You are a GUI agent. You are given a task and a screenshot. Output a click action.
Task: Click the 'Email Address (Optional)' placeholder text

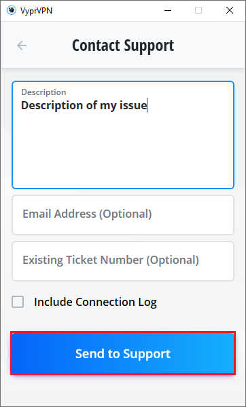coord(87,214)
